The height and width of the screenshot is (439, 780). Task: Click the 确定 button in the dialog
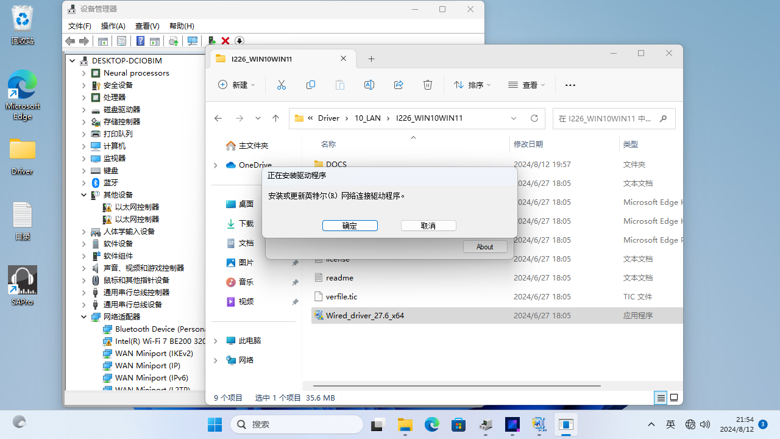click(x=350, y=226)
